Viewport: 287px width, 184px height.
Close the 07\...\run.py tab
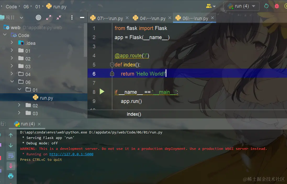point(127,18)
